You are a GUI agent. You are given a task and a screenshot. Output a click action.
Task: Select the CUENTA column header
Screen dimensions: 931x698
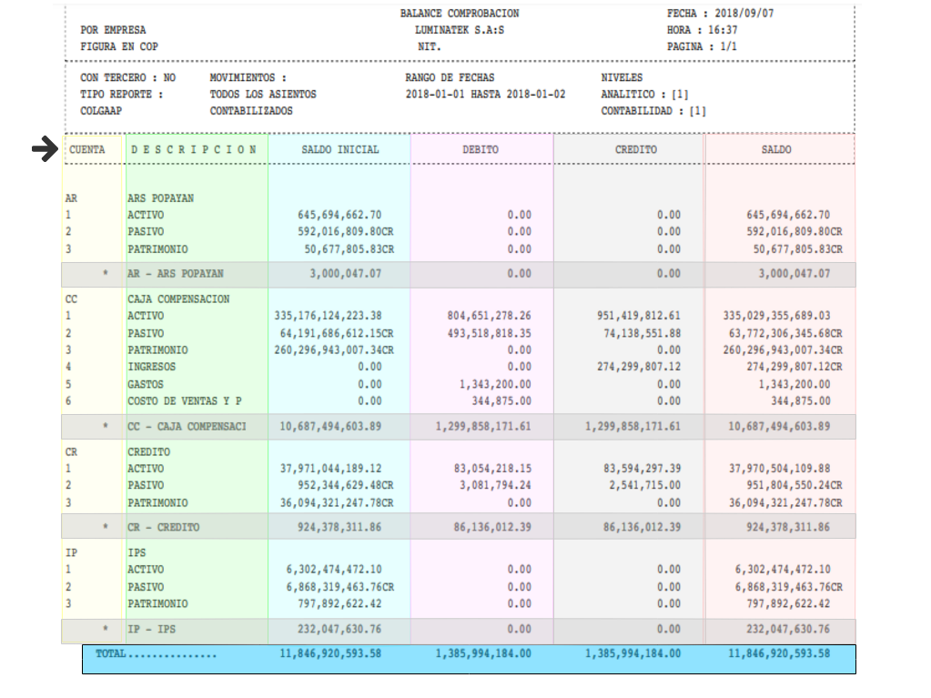pos(86,149)
